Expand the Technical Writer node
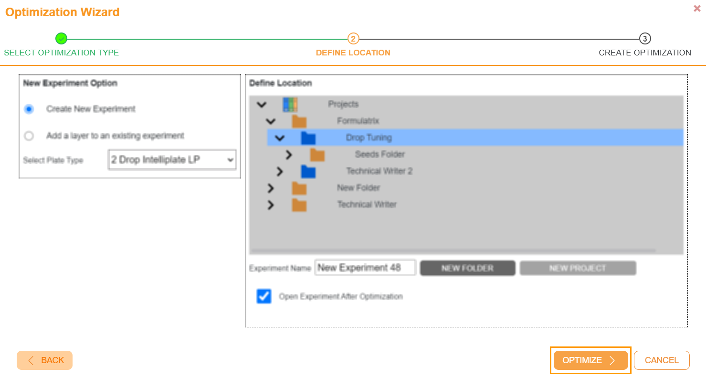 [271, 205]
